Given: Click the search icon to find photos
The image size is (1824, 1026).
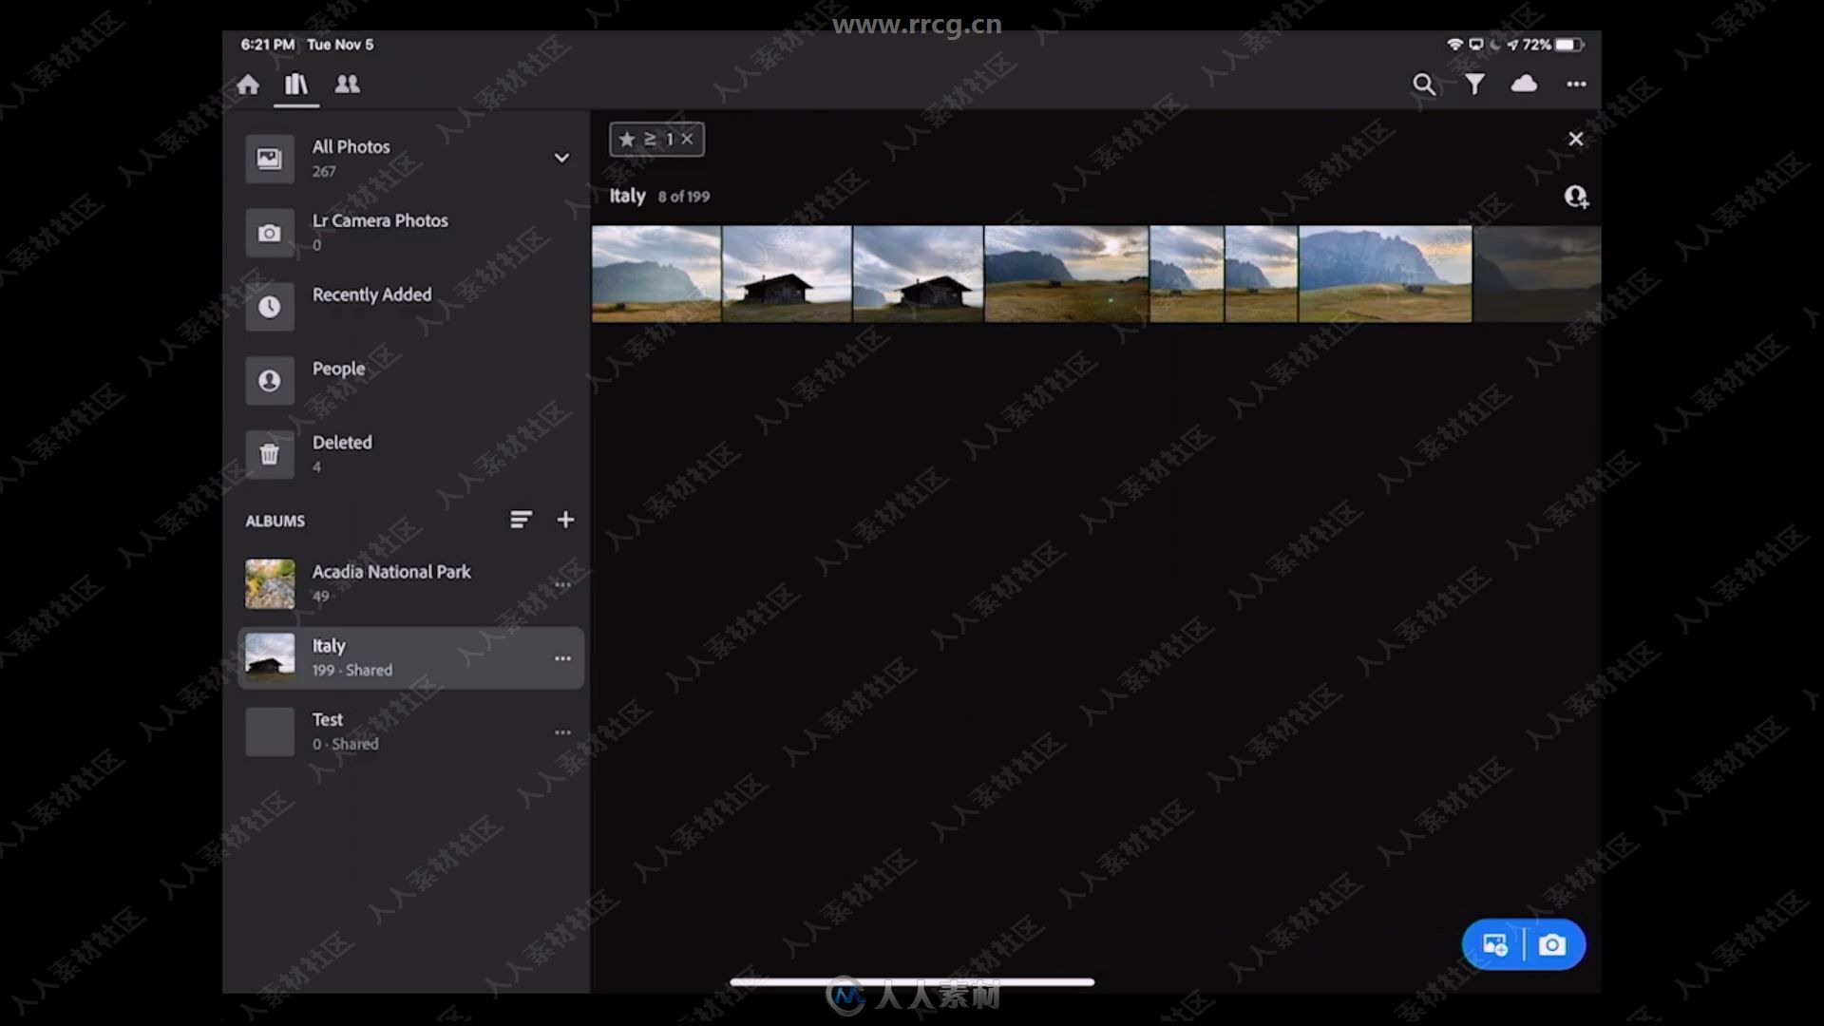Looking at the screenshot, I should (x=1427, y=84).
